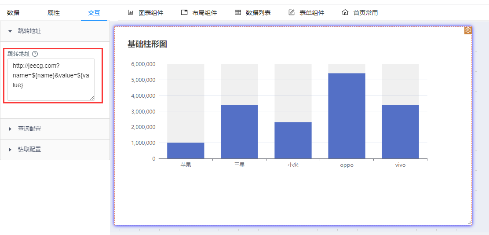Image resolution: width=489 pixels, height=235 pixels.
Task: Collapse the 跳转地址 section
Action: pyautogui.click(x=55, y=31)
